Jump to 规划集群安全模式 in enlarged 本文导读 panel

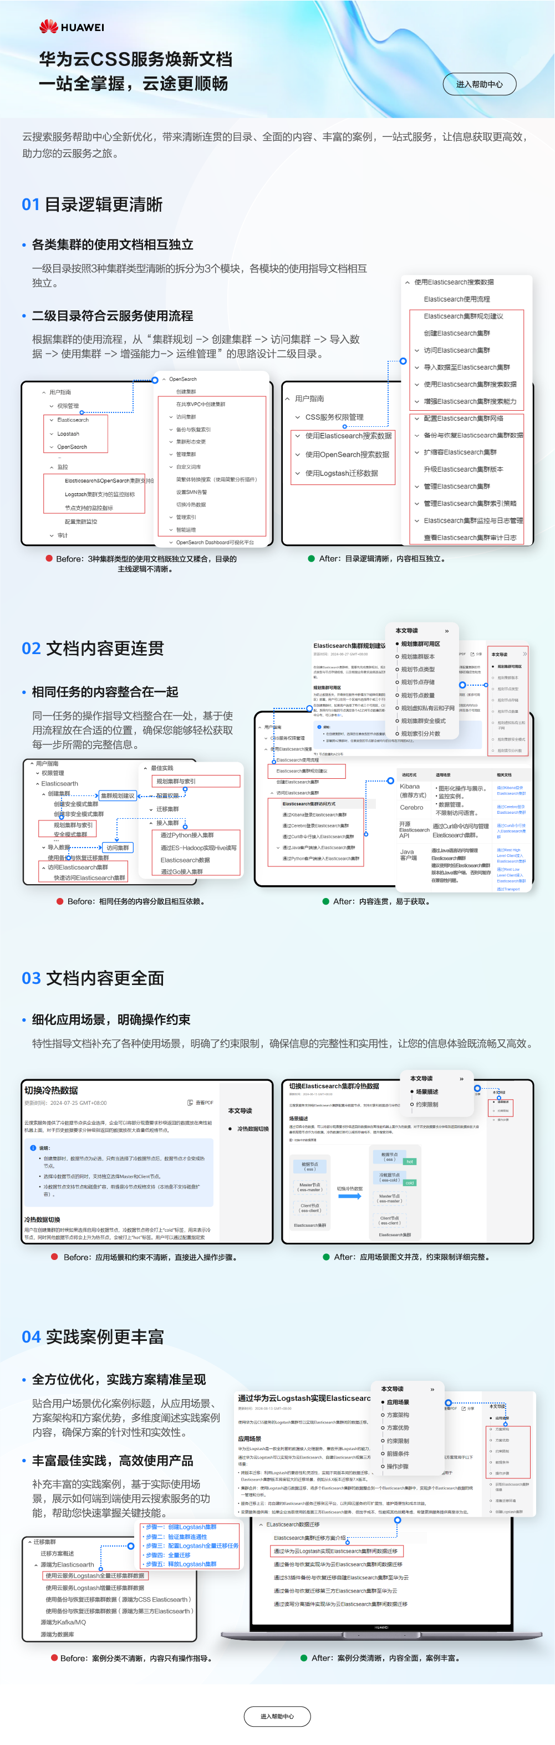click(x=423, y=721)
